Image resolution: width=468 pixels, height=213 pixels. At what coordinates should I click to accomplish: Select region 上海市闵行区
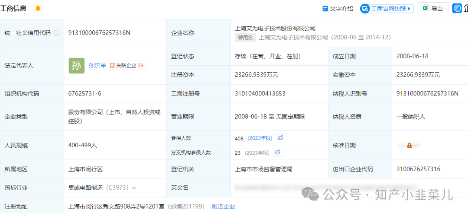tap(85, 169)
